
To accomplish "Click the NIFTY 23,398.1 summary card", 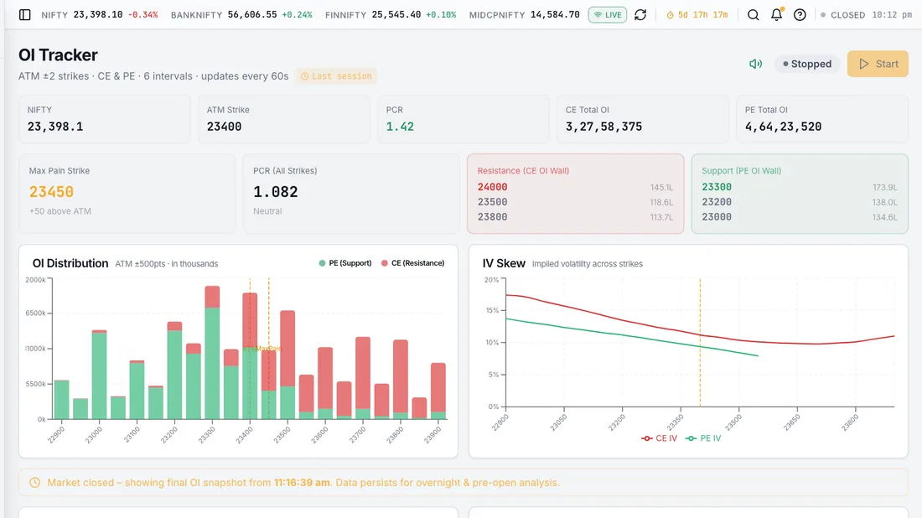I will pyautogui.click(x=104, y=119).
